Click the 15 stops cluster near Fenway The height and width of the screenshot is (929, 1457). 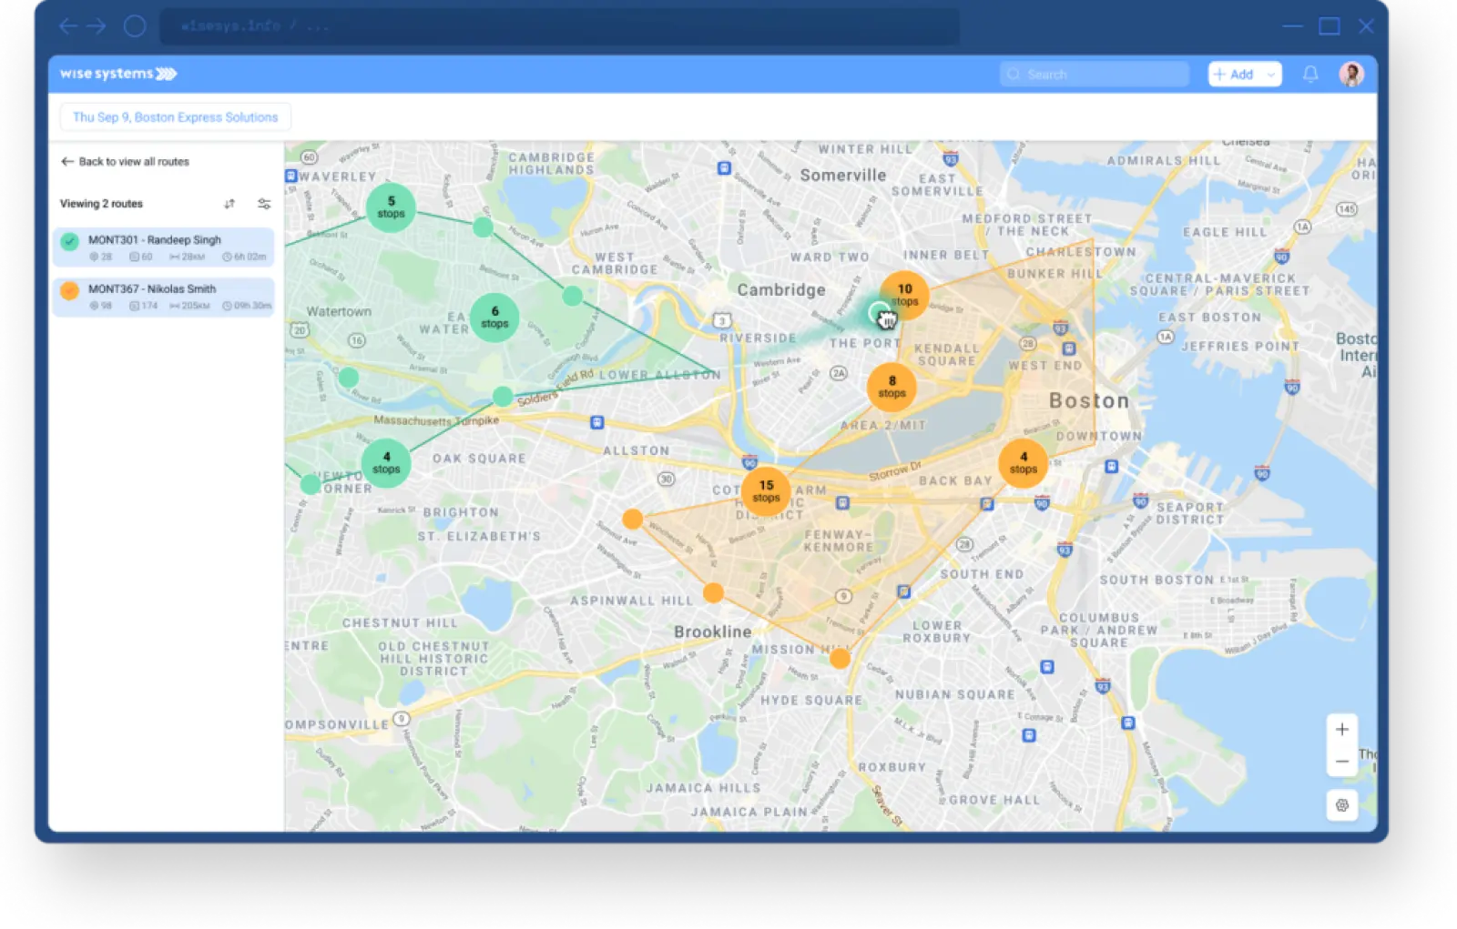[767, 491]
